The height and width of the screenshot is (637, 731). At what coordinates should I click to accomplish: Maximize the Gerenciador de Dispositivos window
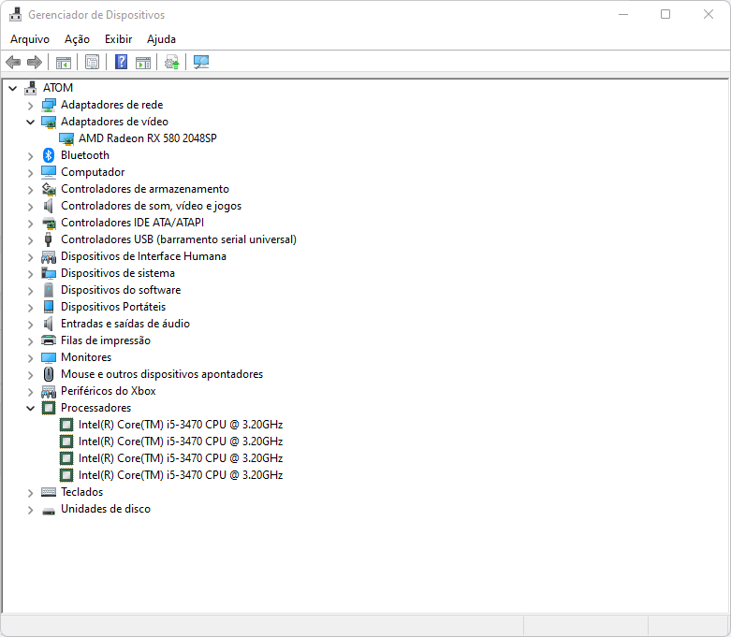(665, 14)
